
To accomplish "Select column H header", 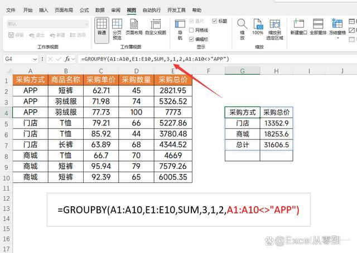I will 276,71.
